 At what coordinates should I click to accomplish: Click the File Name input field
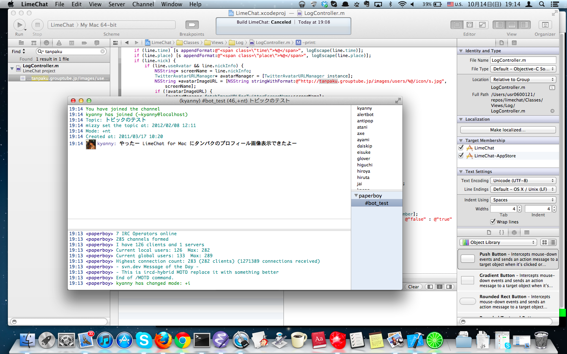[523, 60]
